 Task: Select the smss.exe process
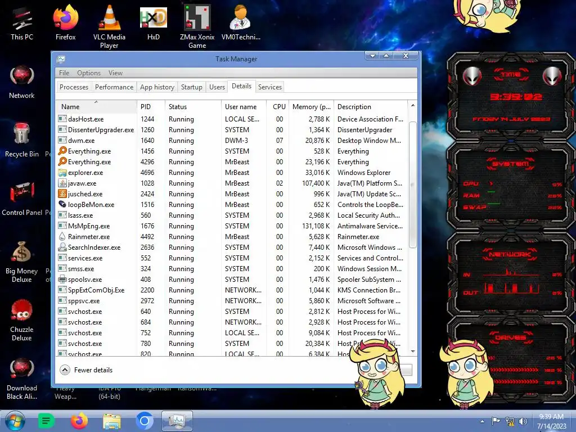232,268
